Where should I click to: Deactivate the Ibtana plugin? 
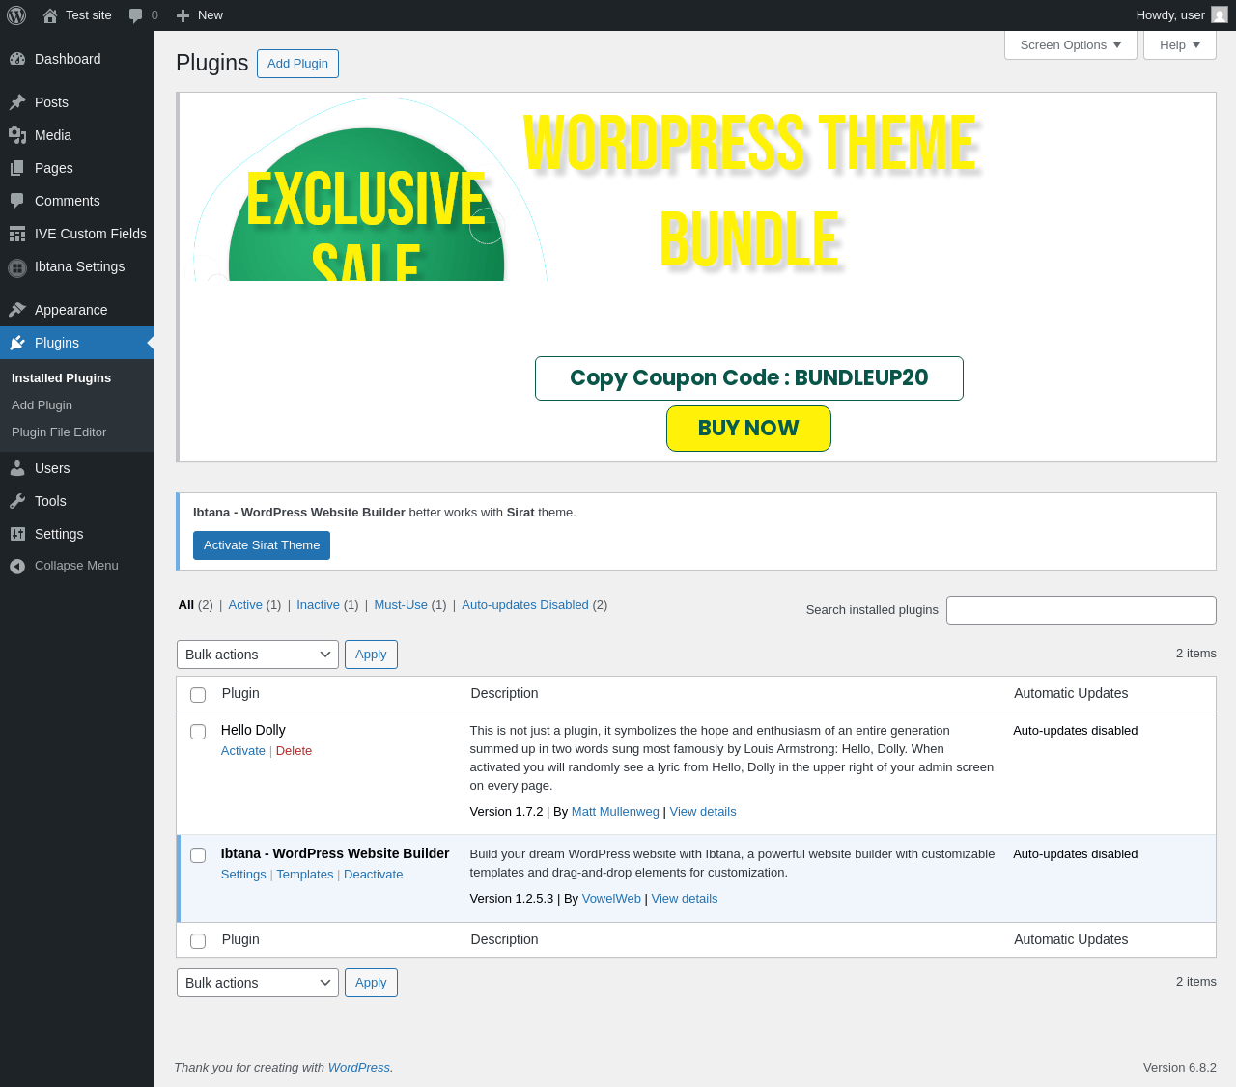374,875
